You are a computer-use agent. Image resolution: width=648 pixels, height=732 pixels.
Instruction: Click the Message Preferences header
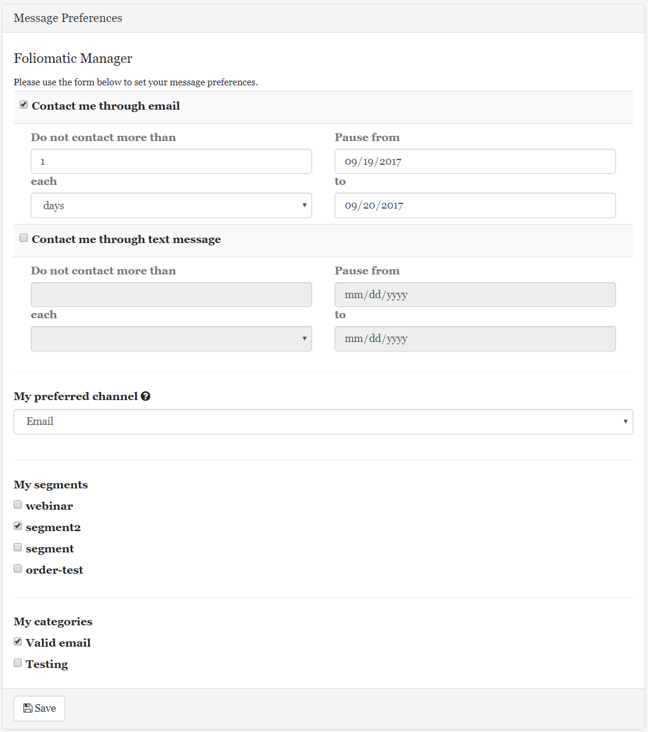click(68, 18)
